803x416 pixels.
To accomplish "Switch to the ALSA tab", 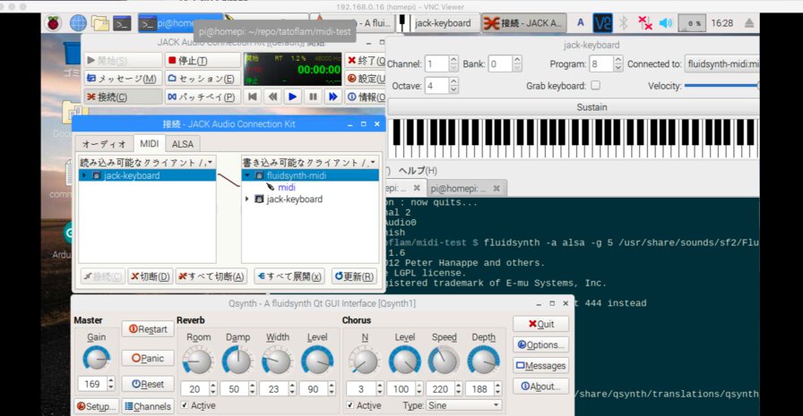I will [x=183, y=144].
